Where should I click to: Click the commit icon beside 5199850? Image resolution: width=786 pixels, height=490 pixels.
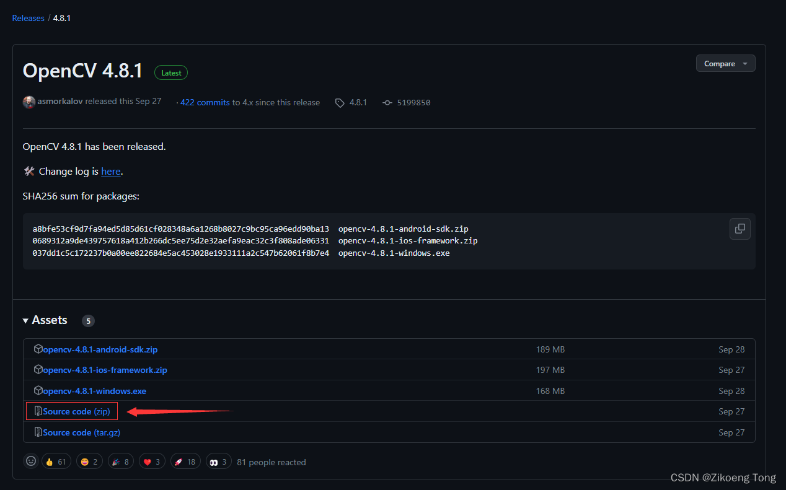pos(386,102)
